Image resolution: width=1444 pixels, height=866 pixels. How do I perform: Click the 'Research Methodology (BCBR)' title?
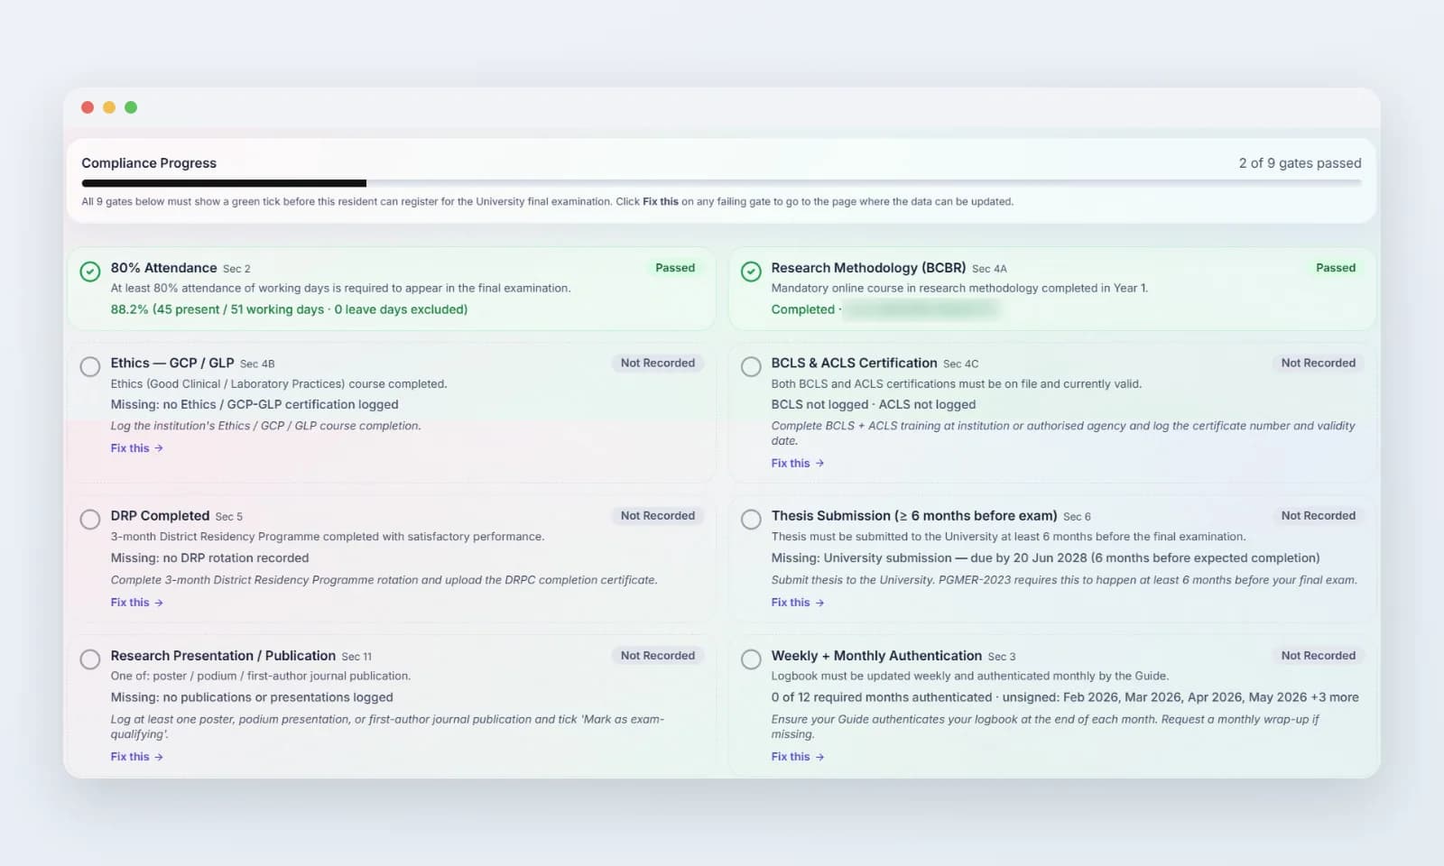click(868, 268)
